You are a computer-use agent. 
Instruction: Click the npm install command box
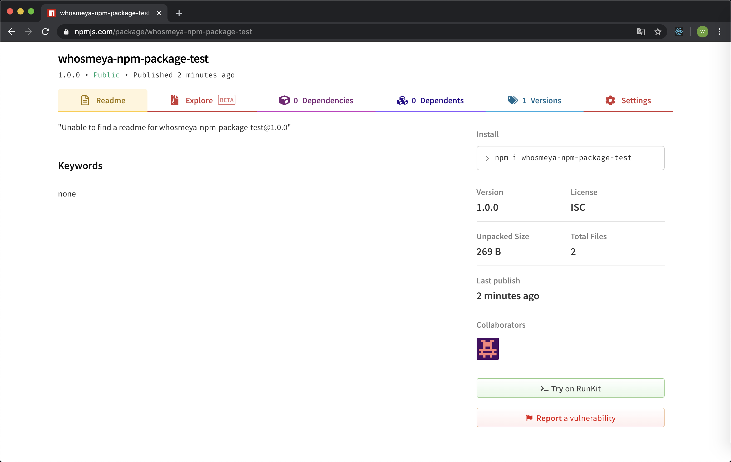(570, 158)
